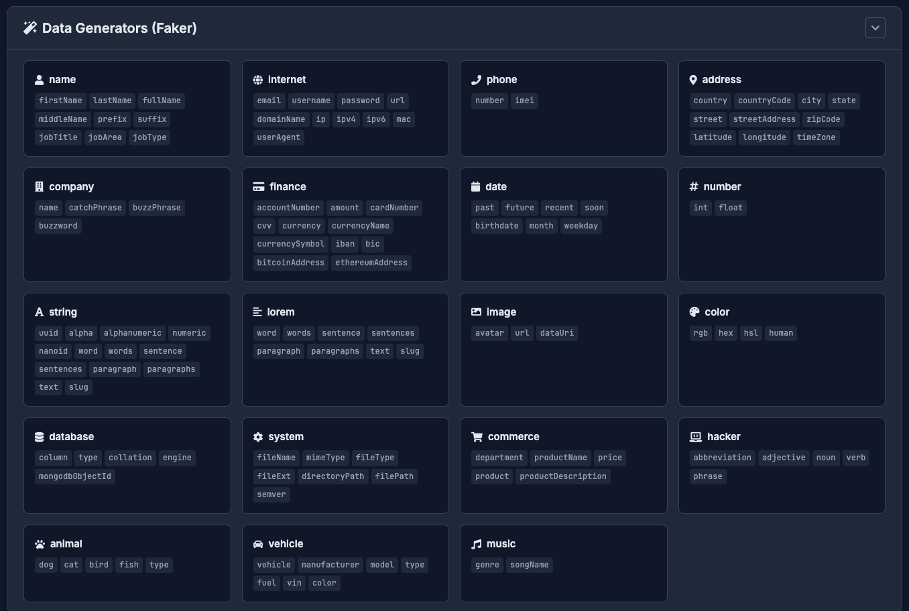Select the paw print icon on the animal card
909x611 pixels.
point(40,543)
